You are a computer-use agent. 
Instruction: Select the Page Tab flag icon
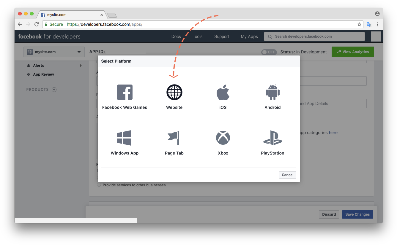pyautogui.click(x=174, y=138)
